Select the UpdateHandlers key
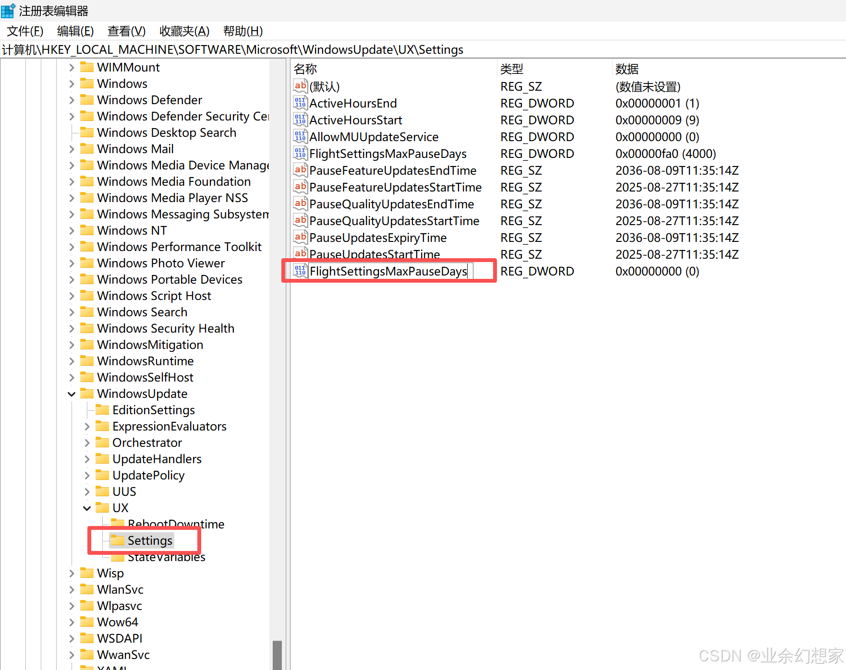The width and height of the screenshot is (846, 670). click(x=157, y=459)
